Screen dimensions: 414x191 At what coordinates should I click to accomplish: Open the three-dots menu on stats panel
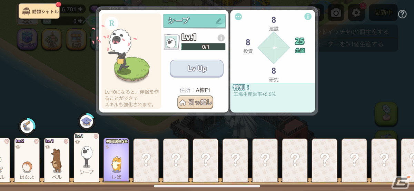point(238,17)
